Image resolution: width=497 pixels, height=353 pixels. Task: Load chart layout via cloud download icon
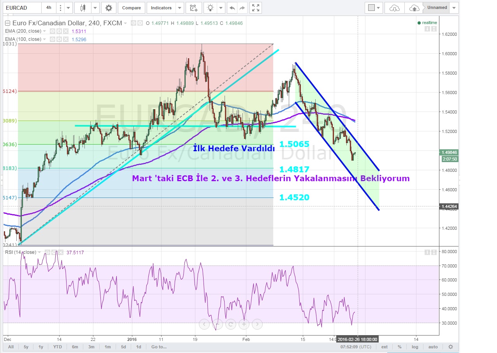point(394,8)
